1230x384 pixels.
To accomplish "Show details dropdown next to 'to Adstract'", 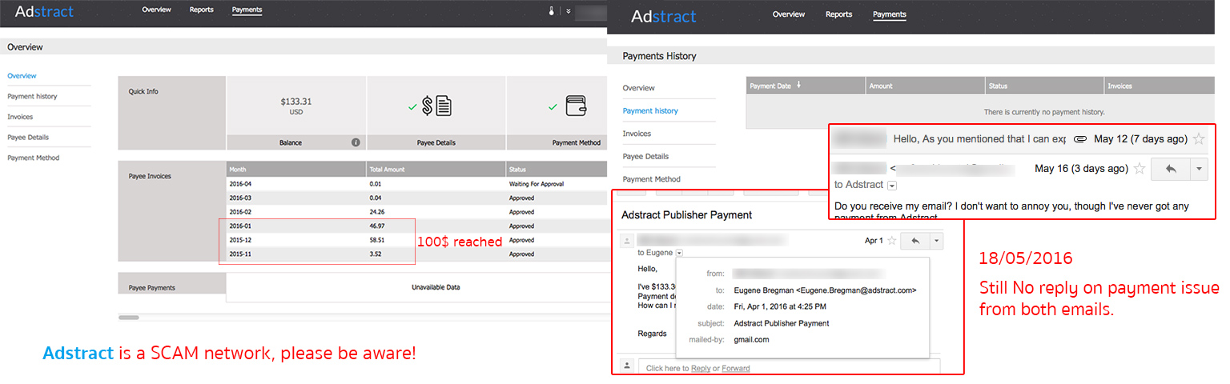I will [892, 185].
